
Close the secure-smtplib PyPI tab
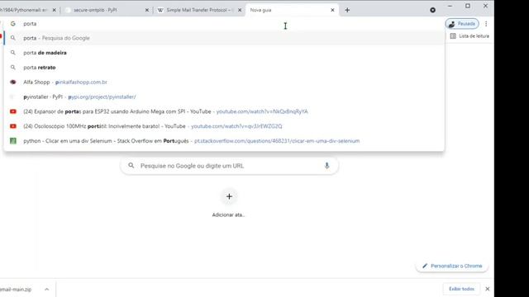(x=147, y=10)
